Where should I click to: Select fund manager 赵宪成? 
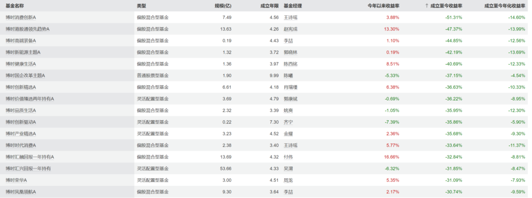point(291,29)
